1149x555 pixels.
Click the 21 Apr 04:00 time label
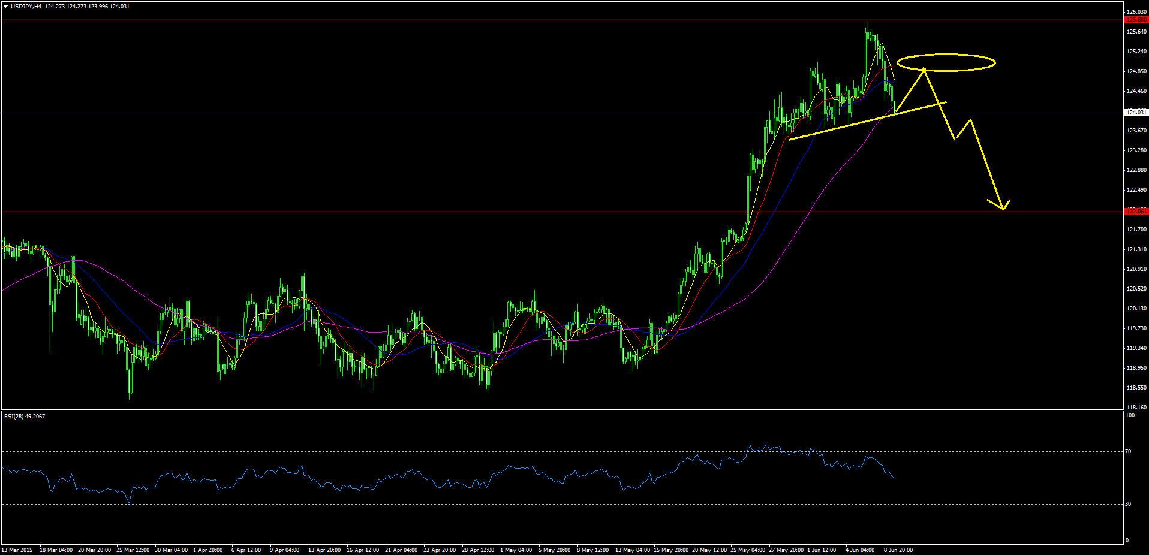(401, 550)
